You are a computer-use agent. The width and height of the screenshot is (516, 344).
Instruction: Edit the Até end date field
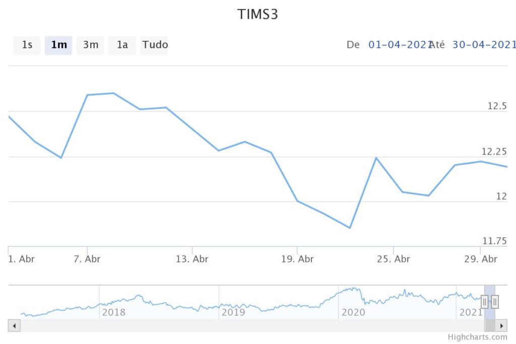[484, 44]
